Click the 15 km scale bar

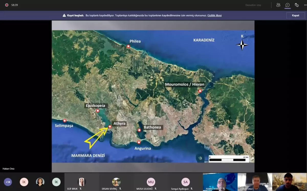pos(228,159)
